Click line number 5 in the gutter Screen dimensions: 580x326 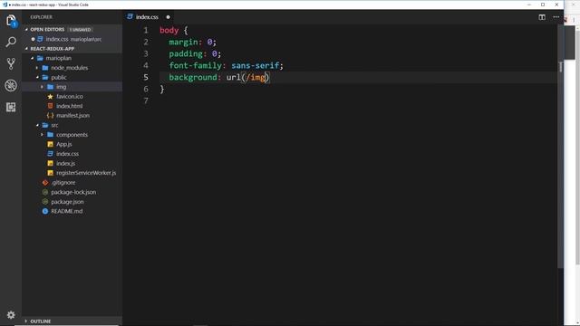click(x=146, y=77)
